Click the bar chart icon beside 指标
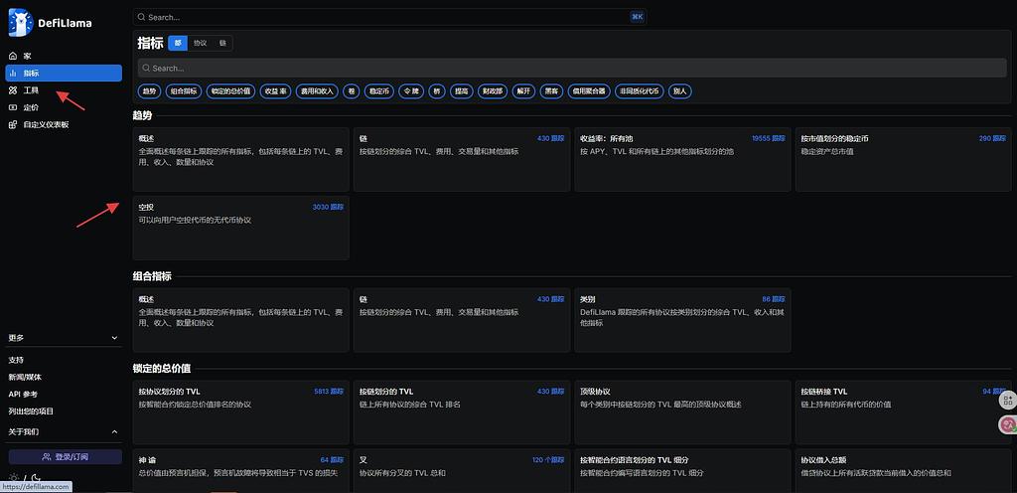Image resolution: width=1017 pixels, height=493 pixels. click(13, 73)
